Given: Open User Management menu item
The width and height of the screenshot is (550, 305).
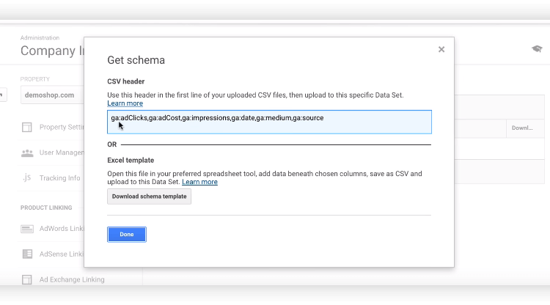Looking at the screenshot, I should click(x=62, y=152).
